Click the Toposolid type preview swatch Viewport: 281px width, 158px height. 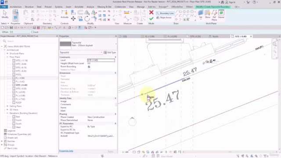pos(65,44)
